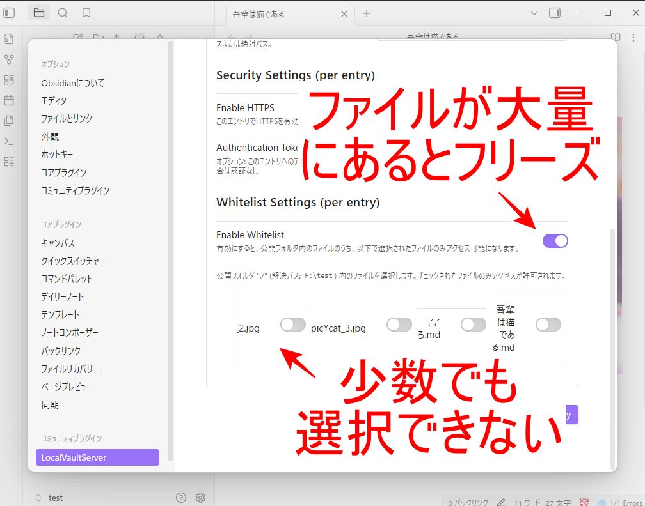This screenshot has width=645, height=506.
Task: Open ページプレビュー plugin settings
Action: point(67,387)
